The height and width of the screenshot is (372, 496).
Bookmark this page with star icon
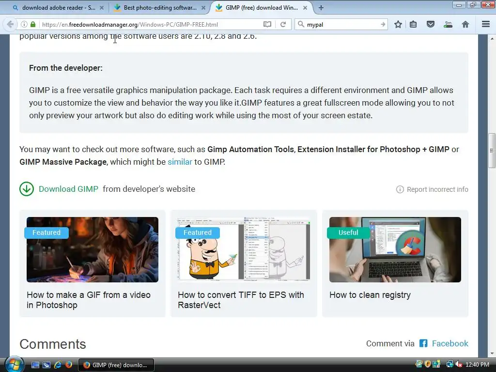click(398, 24)
